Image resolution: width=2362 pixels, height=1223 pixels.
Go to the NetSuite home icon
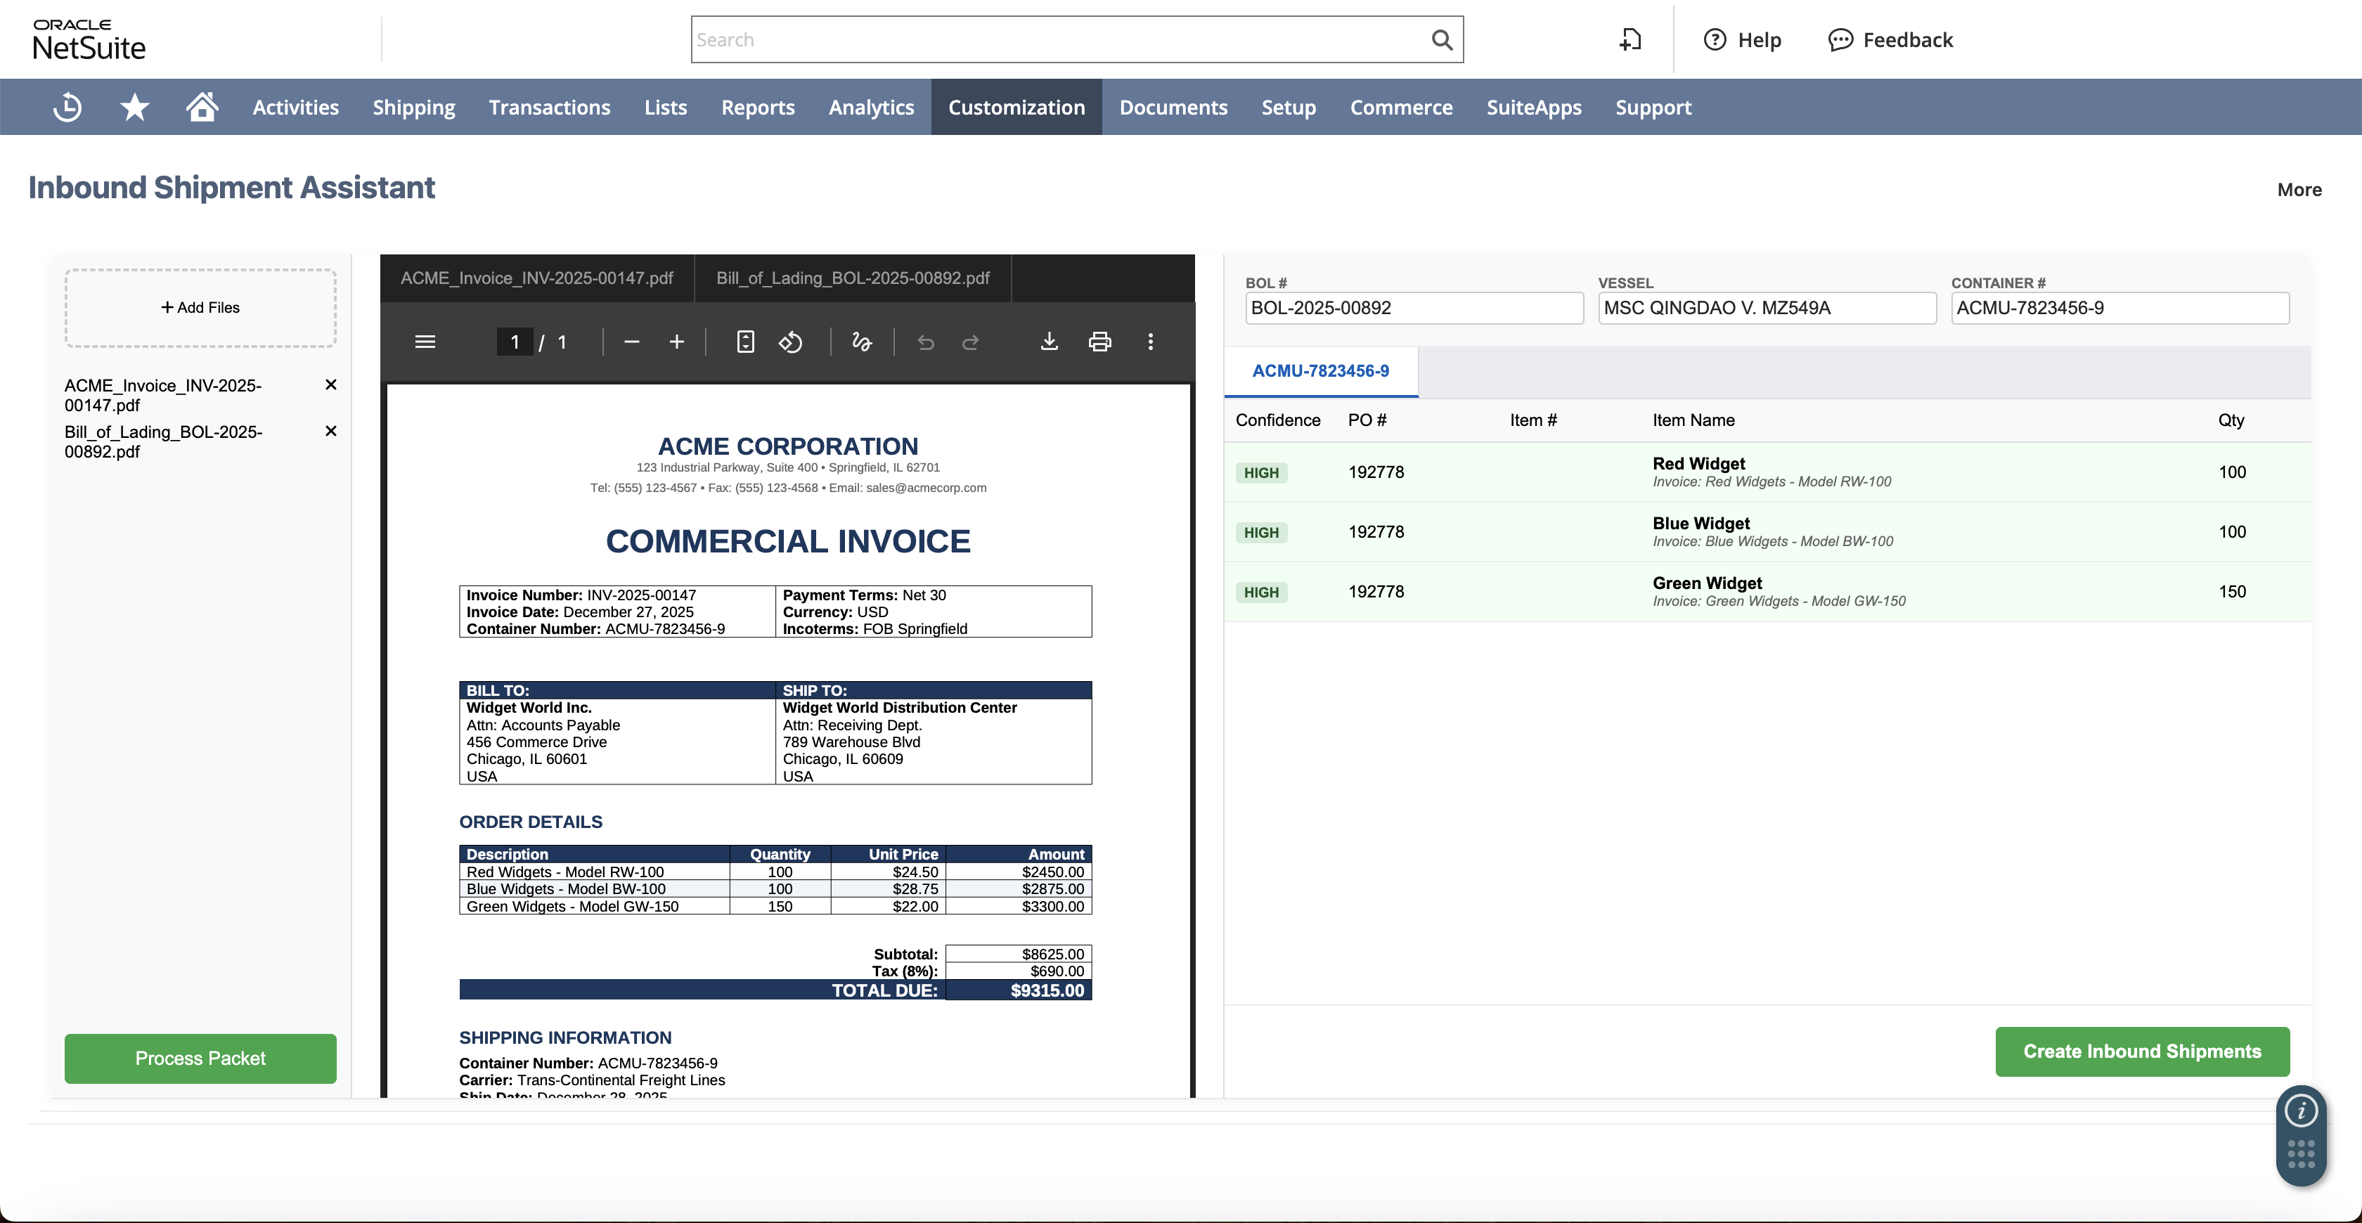tap(202, 106)
